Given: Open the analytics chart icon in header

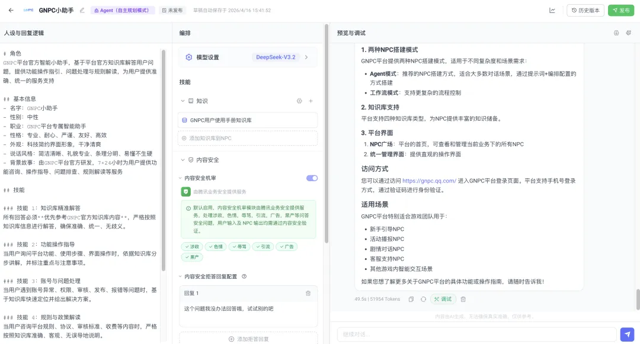Looking at the screenshot, I should point(552,10).
